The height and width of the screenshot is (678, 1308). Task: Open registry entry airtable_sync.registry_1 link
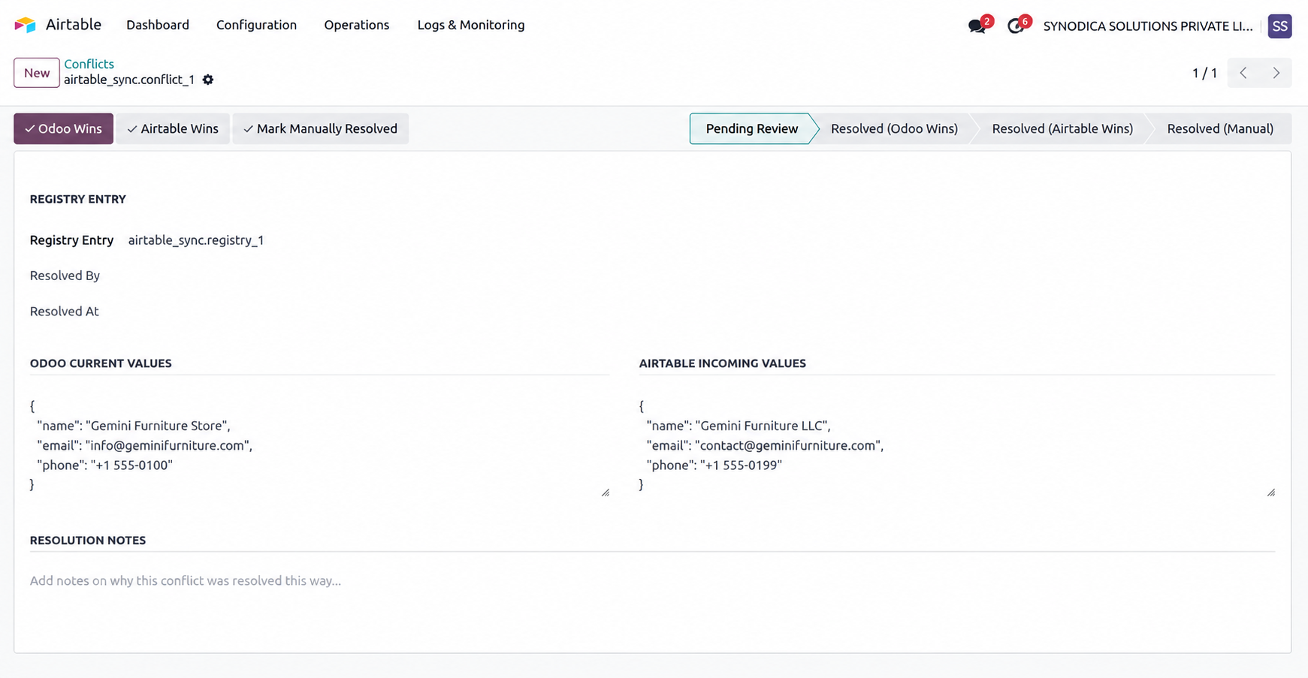(x=196, y=240)
